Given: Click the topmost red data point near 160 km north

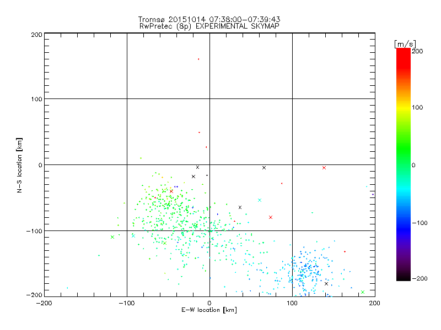Looking at the screenshot, I should coord(198,59).
